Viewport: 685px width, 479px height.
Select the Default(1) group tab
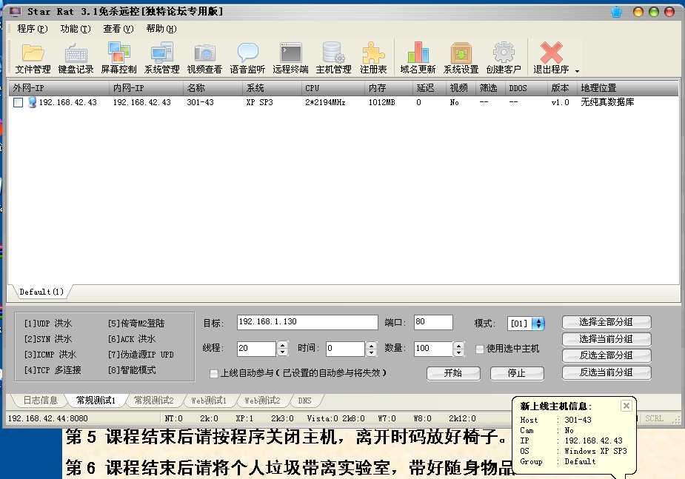42,292
